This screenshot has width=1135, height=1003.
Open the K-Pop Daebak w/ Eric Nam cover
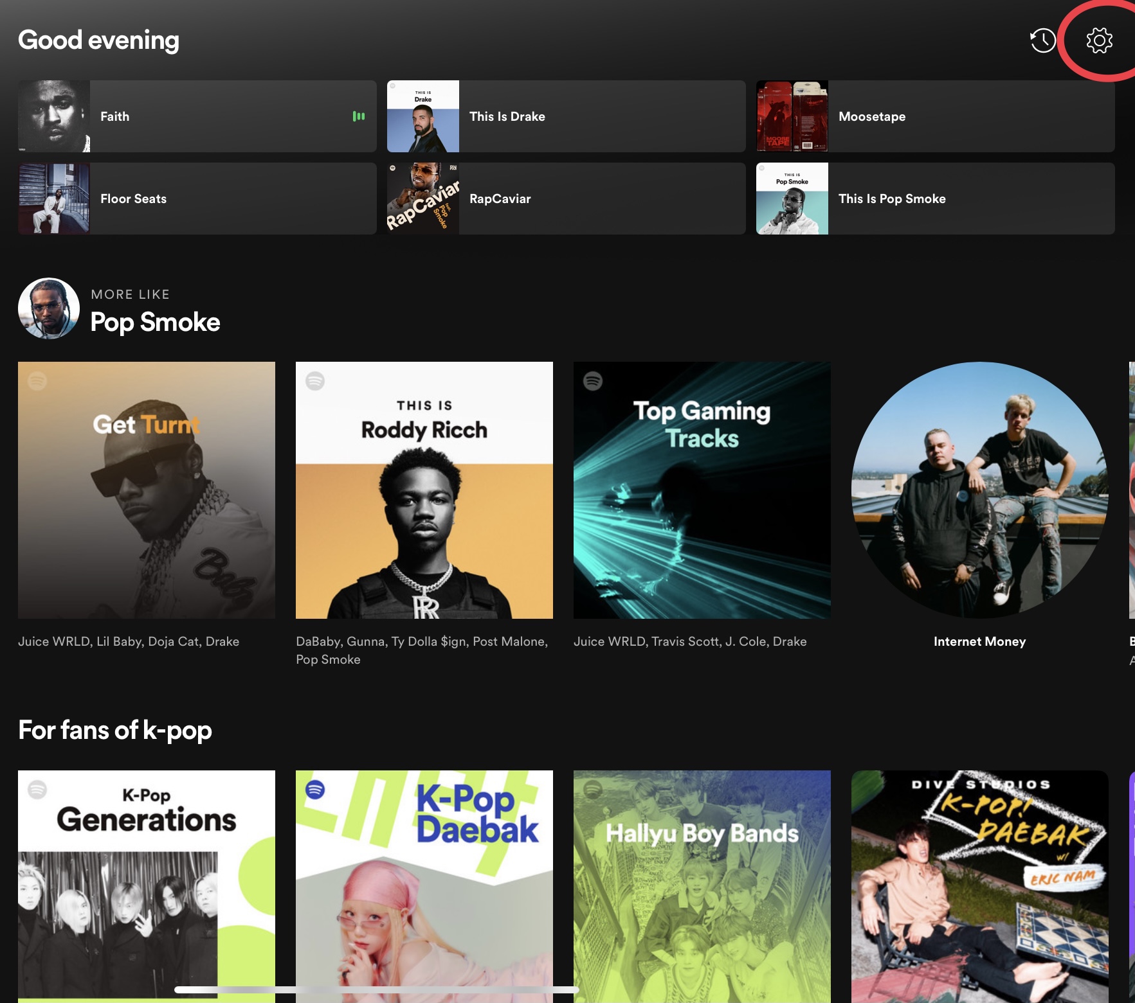click(x=980, y=887)
